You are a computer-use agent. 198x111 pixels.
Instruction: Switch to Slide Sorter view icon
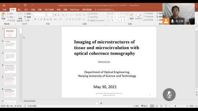157,106
